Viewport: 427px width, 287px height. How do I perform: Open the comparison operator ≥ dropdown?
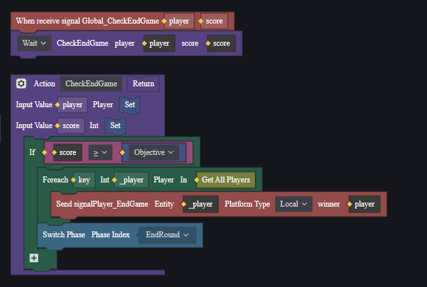tap(100, 152)
